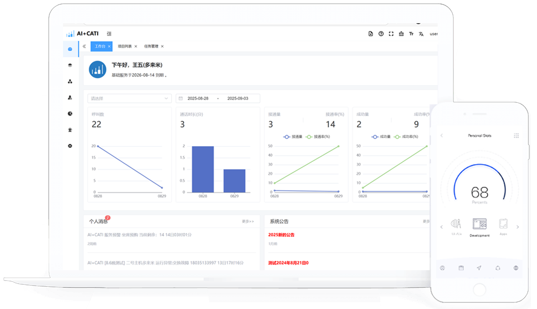Click the sidebar collapse menu icon beside AI+CATI
The height and width of the screenshot is (309, 537).
[x=109, y=34]
